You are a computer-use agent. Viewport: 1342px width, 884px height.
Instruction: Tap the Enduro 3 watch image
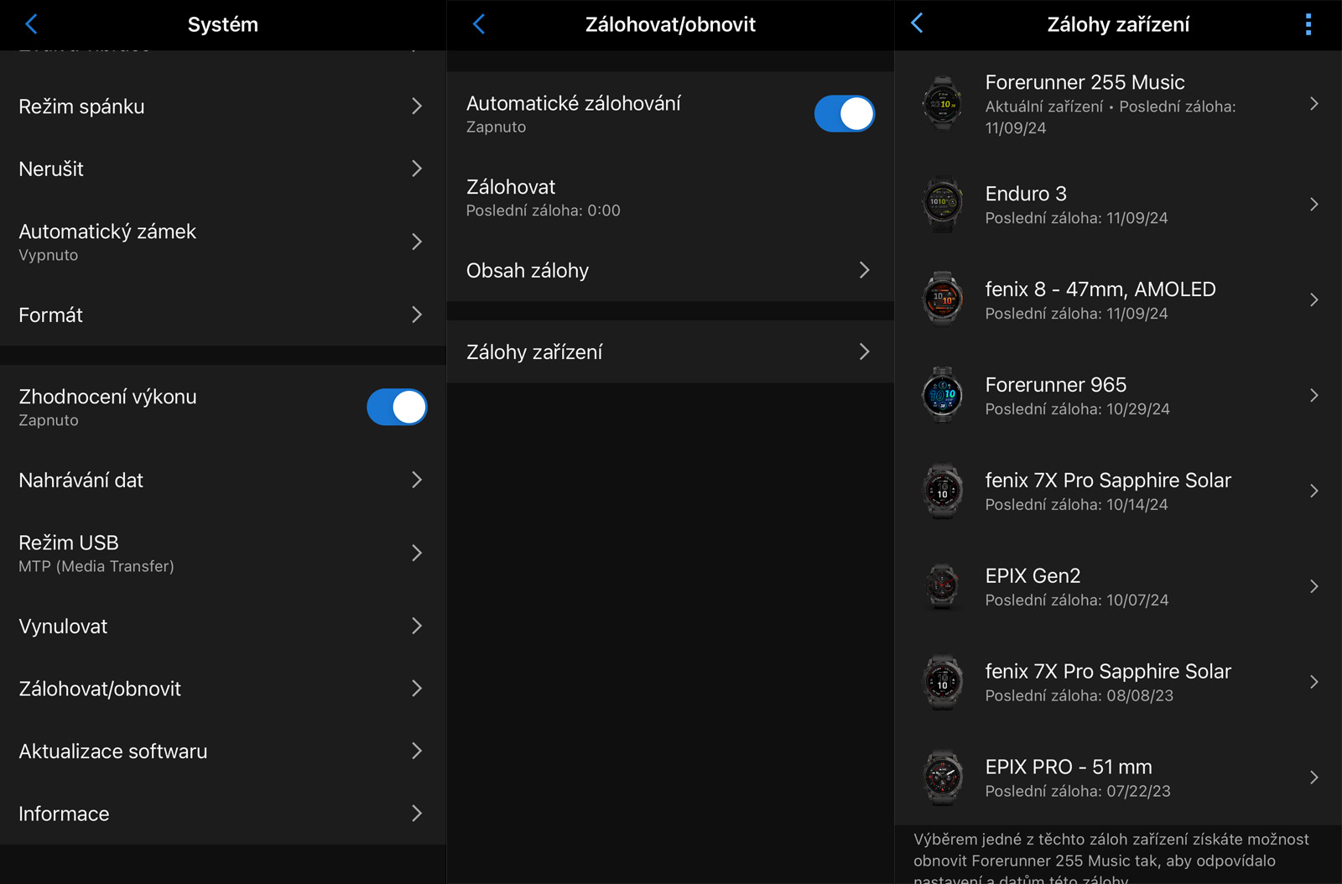(x=943, y=204)
